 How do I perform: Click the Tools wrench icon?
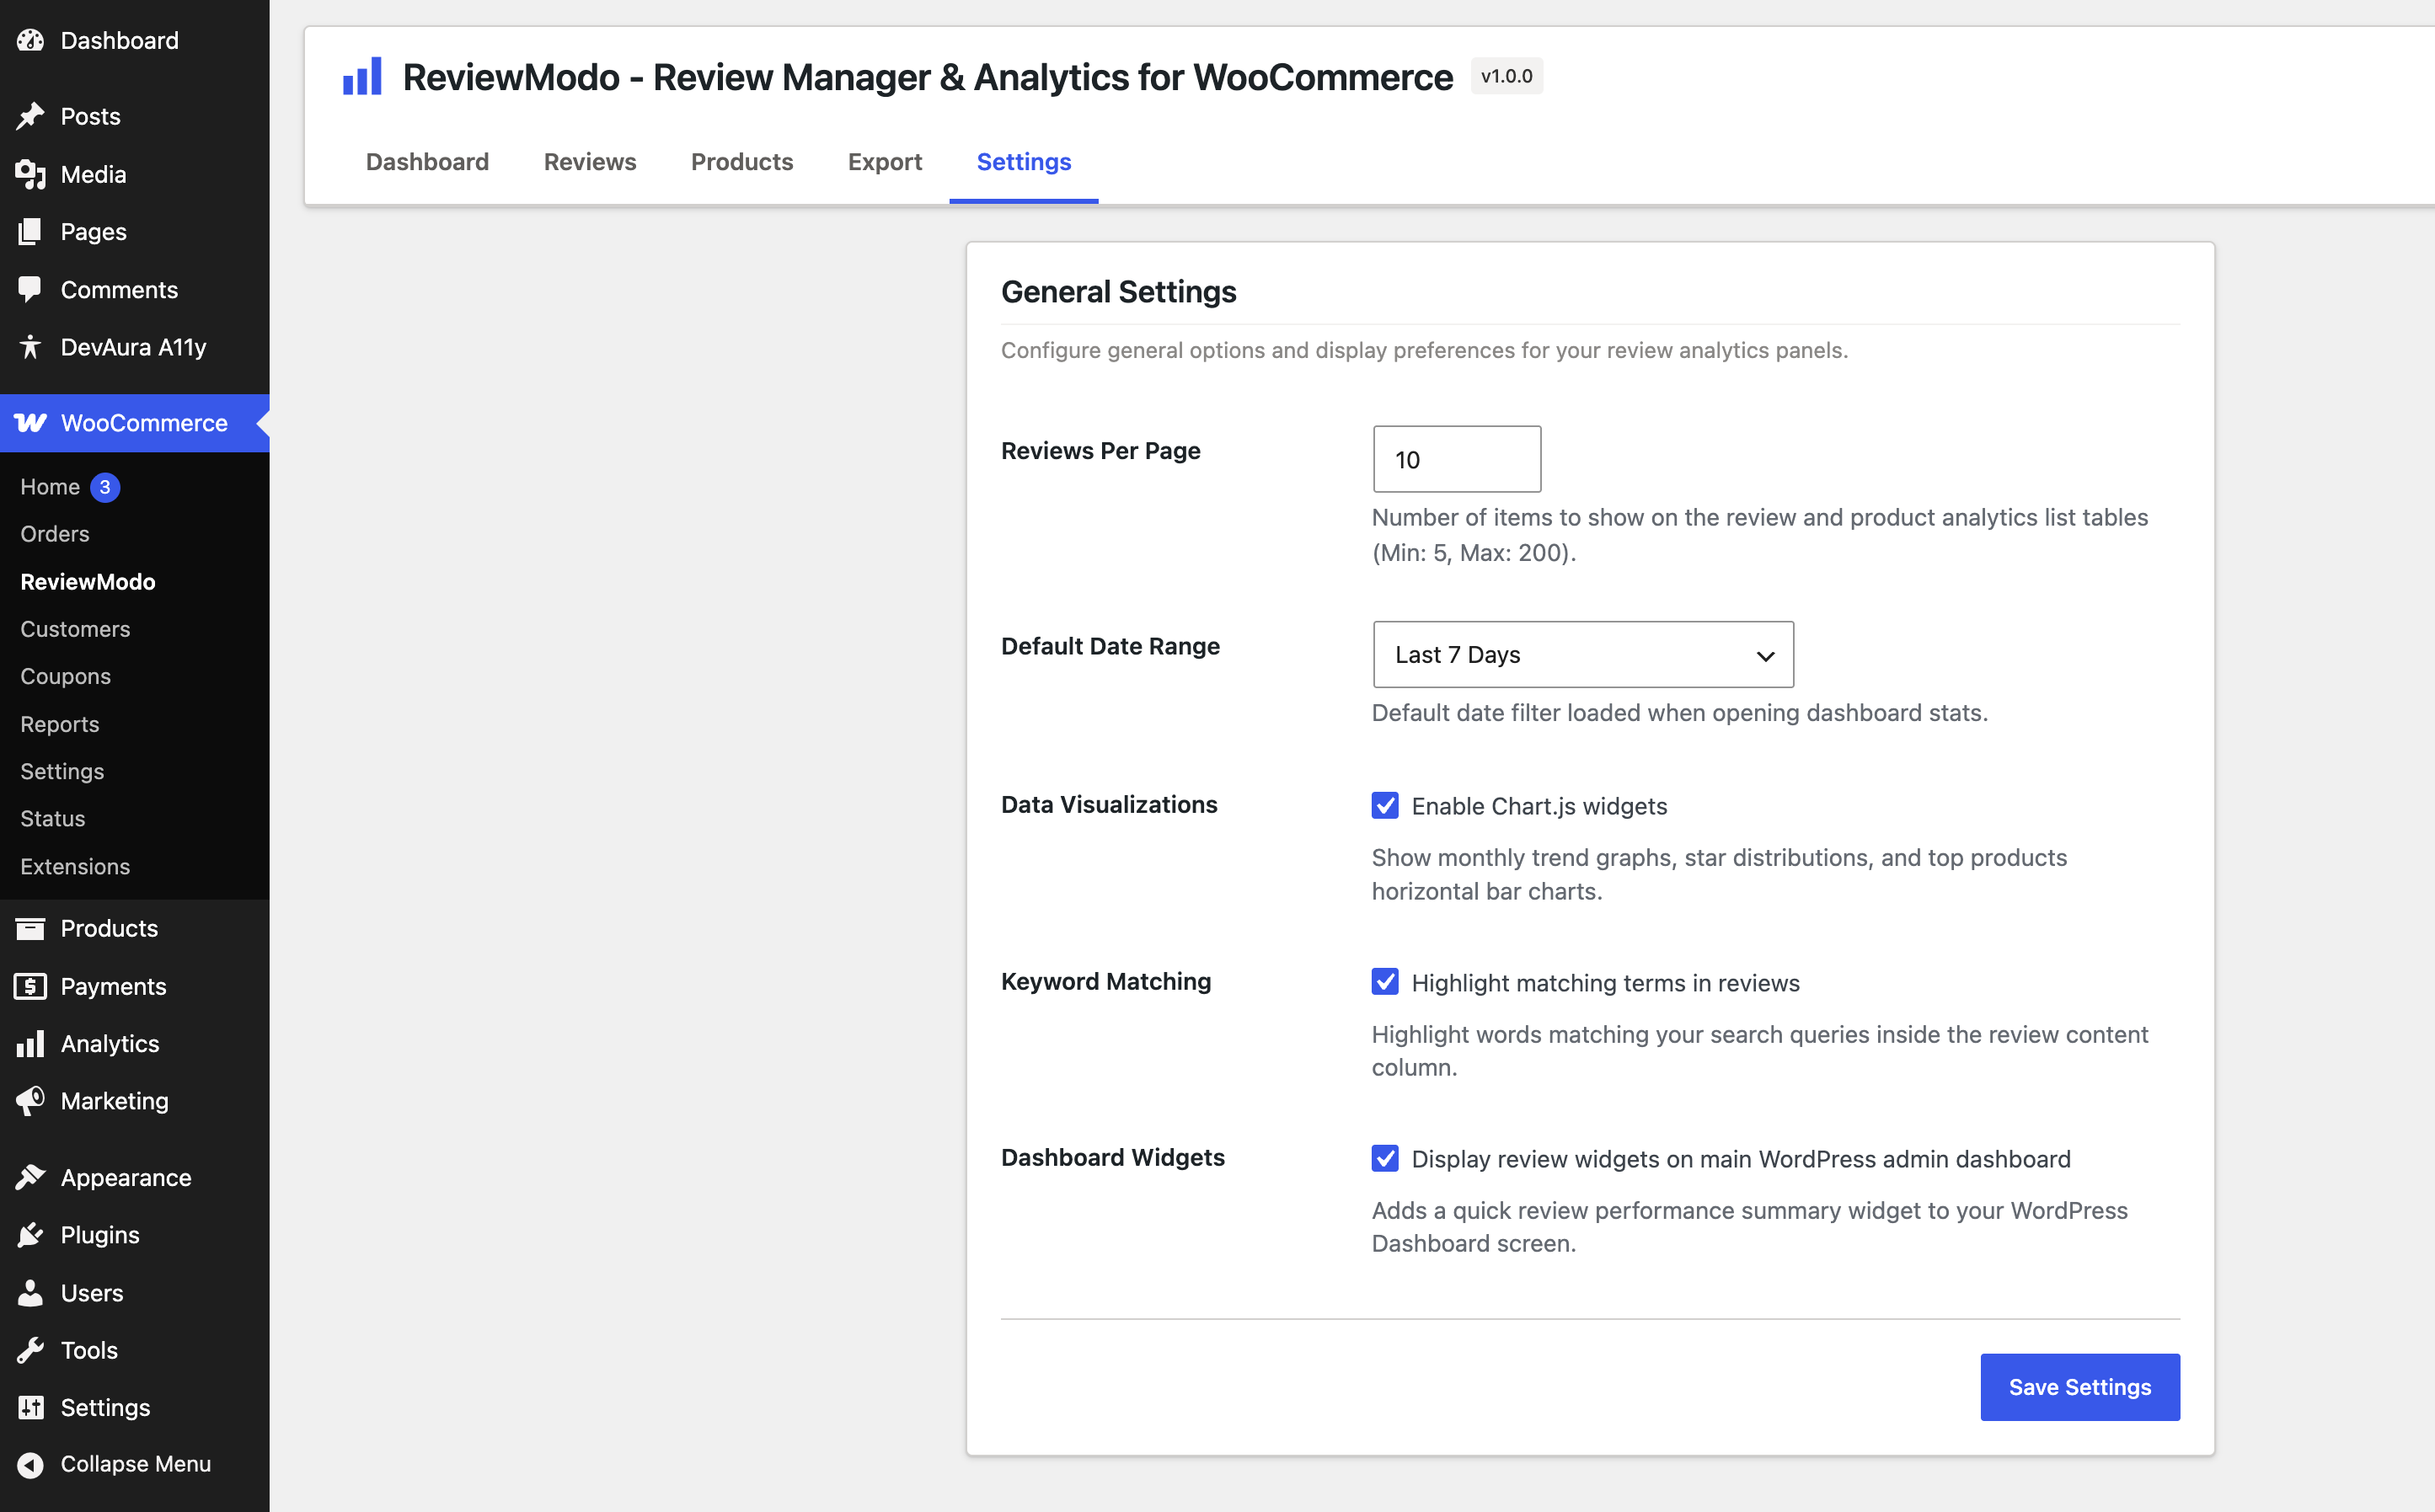pos(30,1350)
